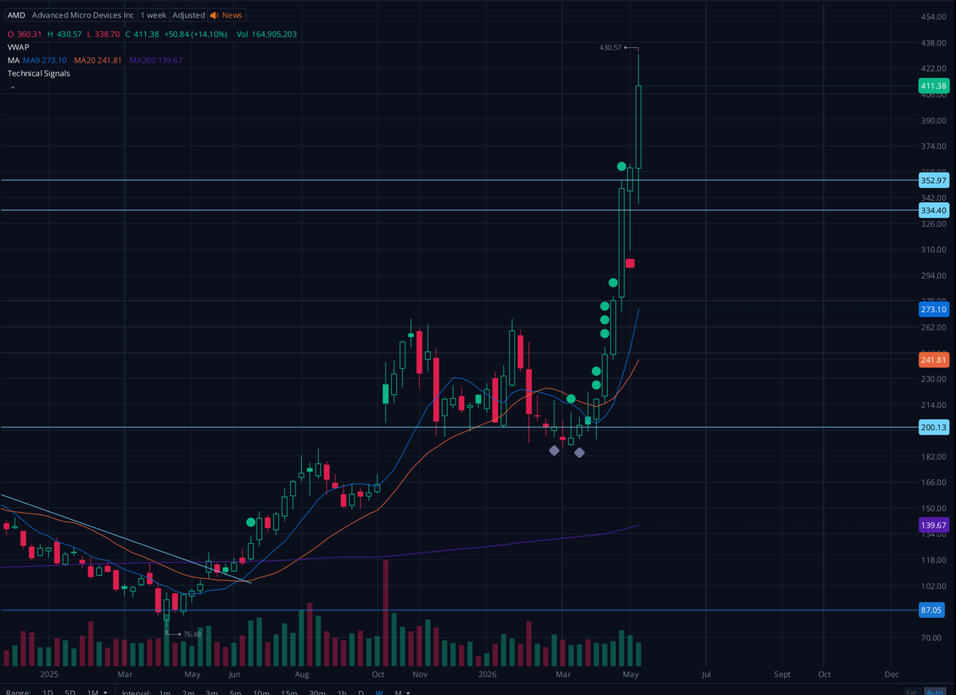Click the green 411.38 current price tag

[933, 86]
